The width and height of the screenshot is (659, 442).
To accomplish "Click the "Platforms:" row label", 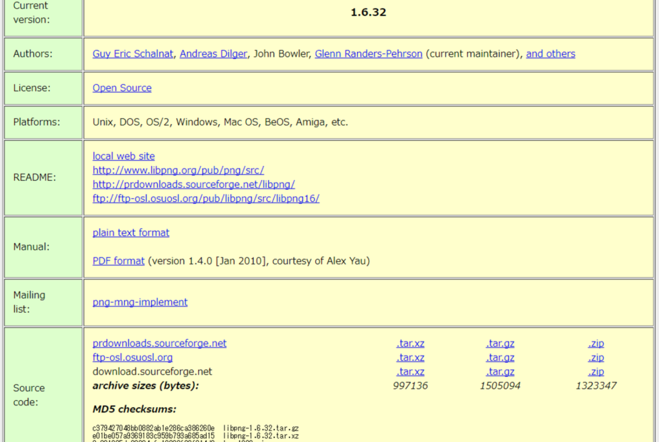I will pos(36,122).
